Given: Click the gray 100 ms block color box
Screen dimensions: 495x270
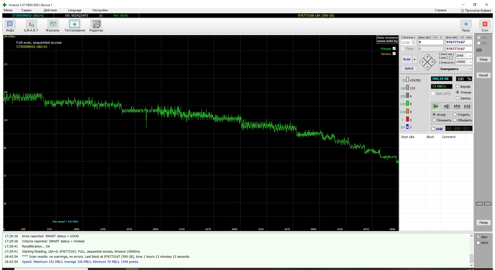Looking at the screenshot, I should point(408,88).
